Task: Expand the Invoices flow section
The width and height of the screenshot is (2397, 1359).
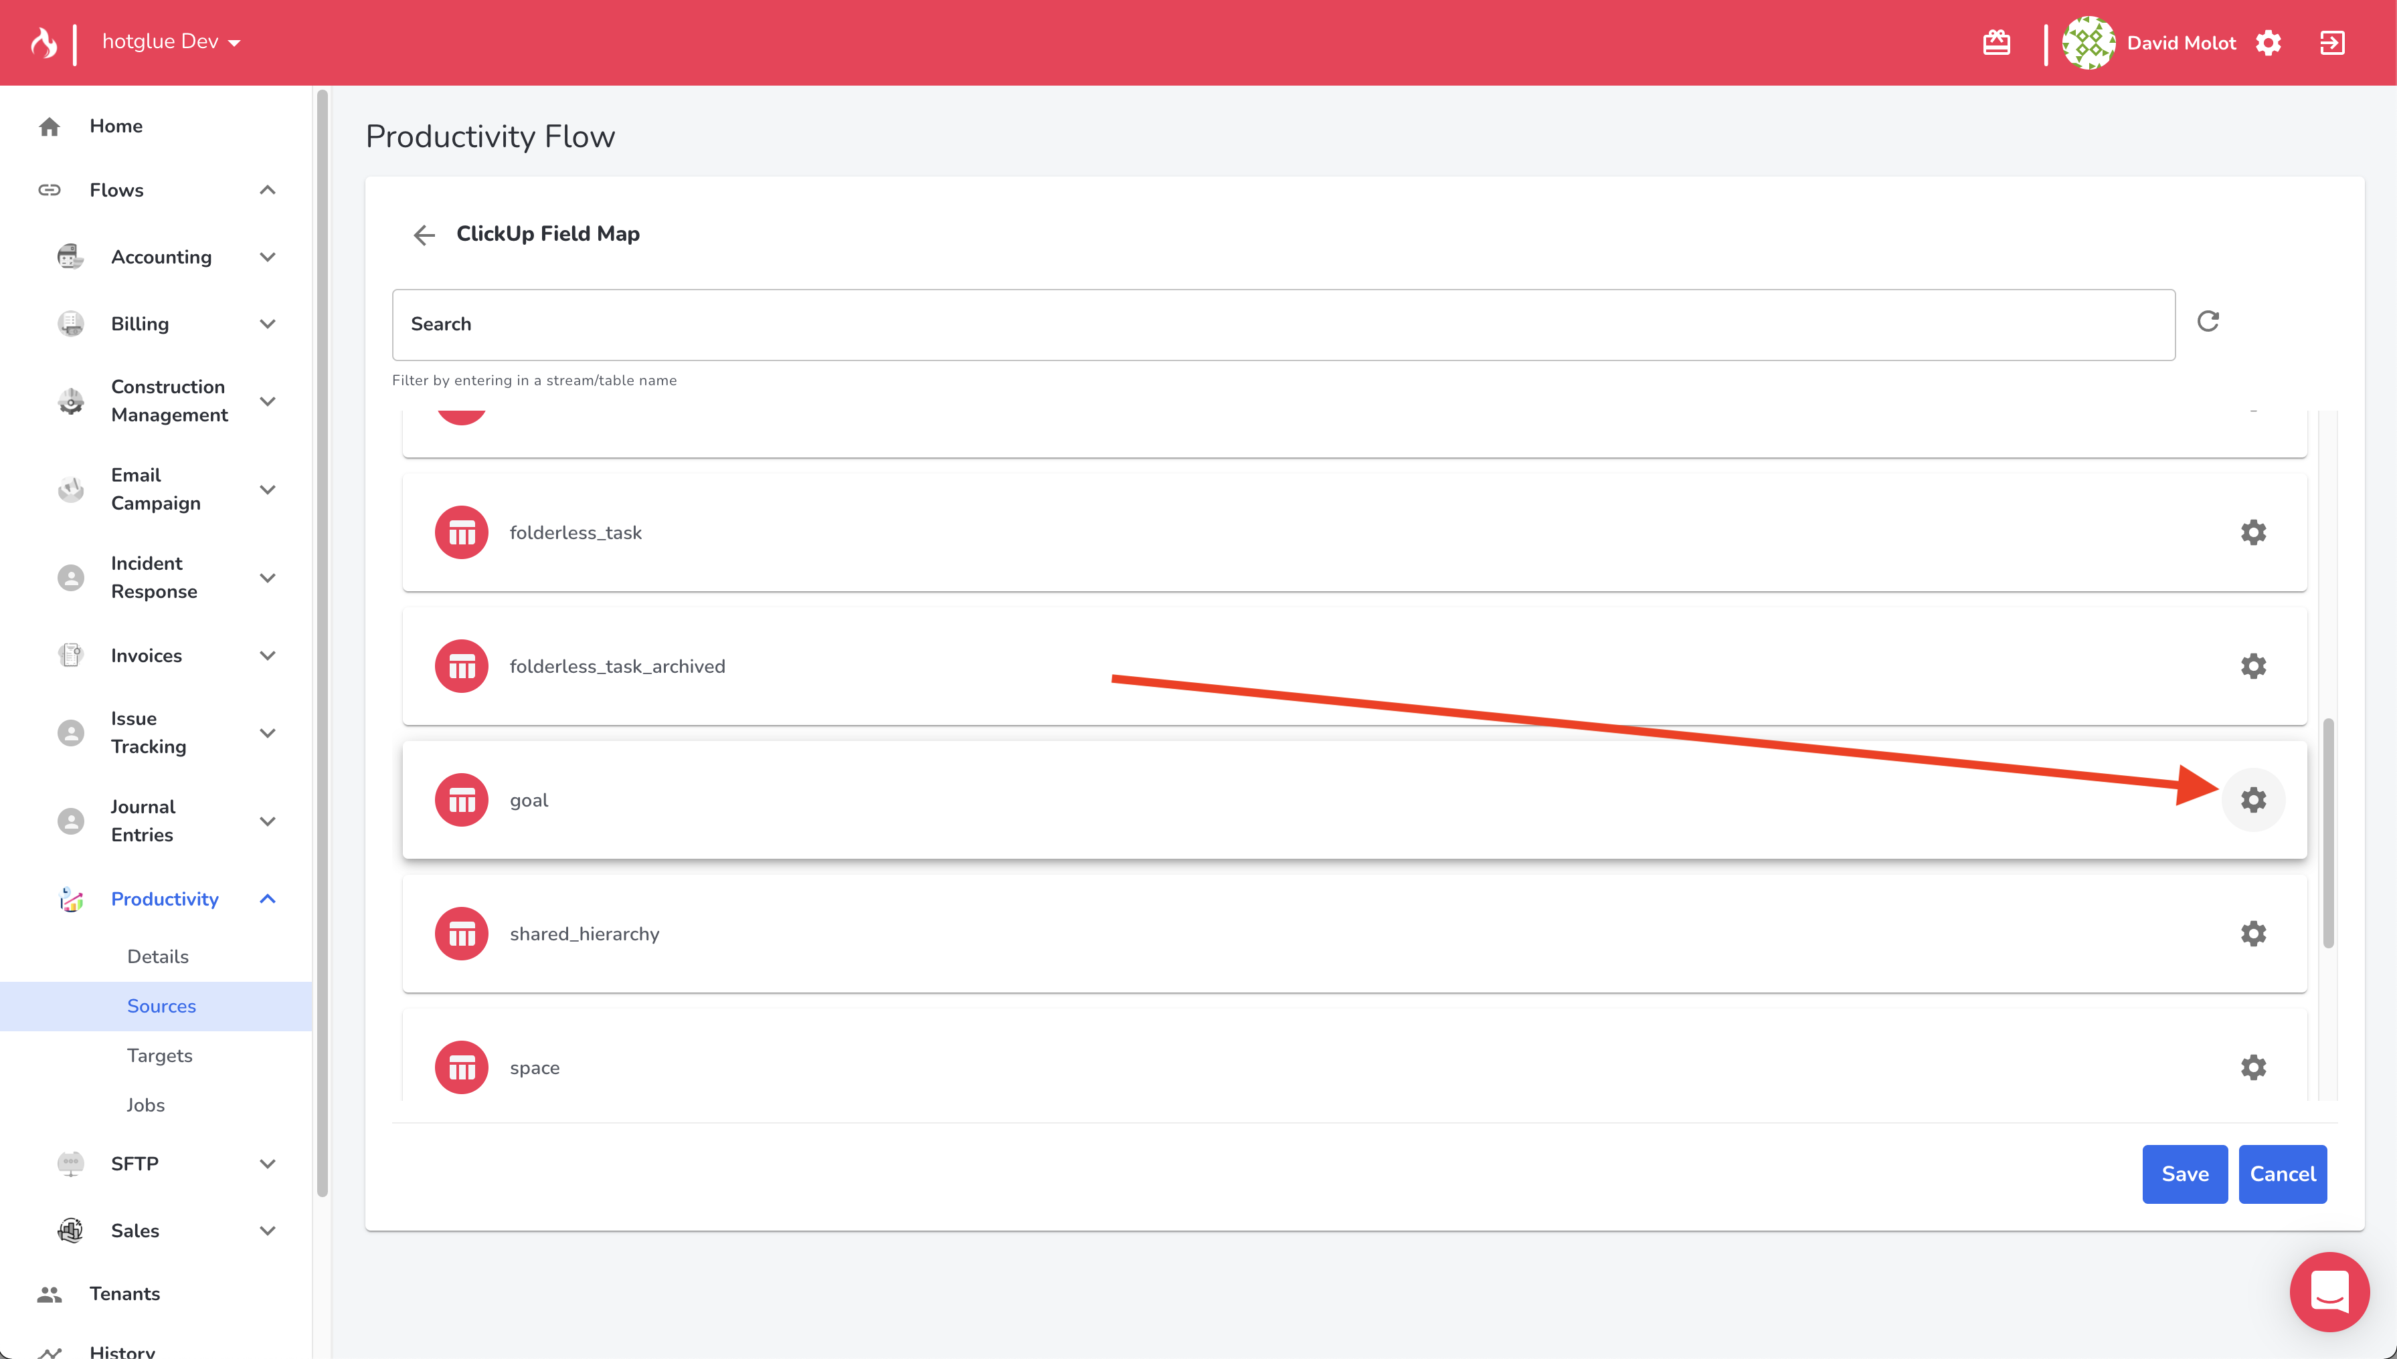Action: coord(267,655)
